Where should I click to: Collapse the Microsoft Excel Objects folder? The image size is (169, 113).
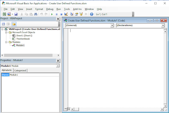[x=6, y=32]
